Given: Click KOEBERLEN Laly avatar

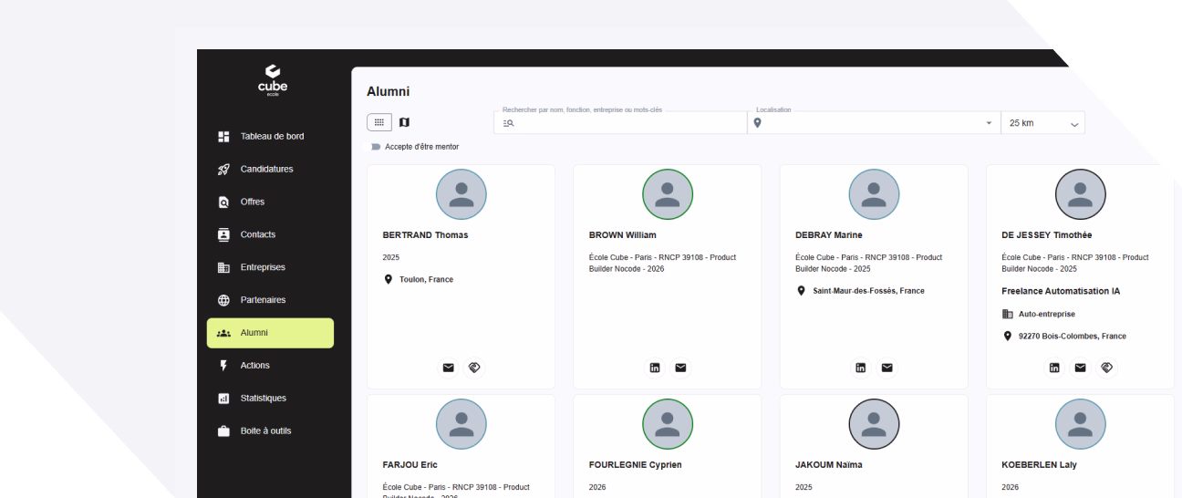Looking at the screenshot, I should 1081,424.
